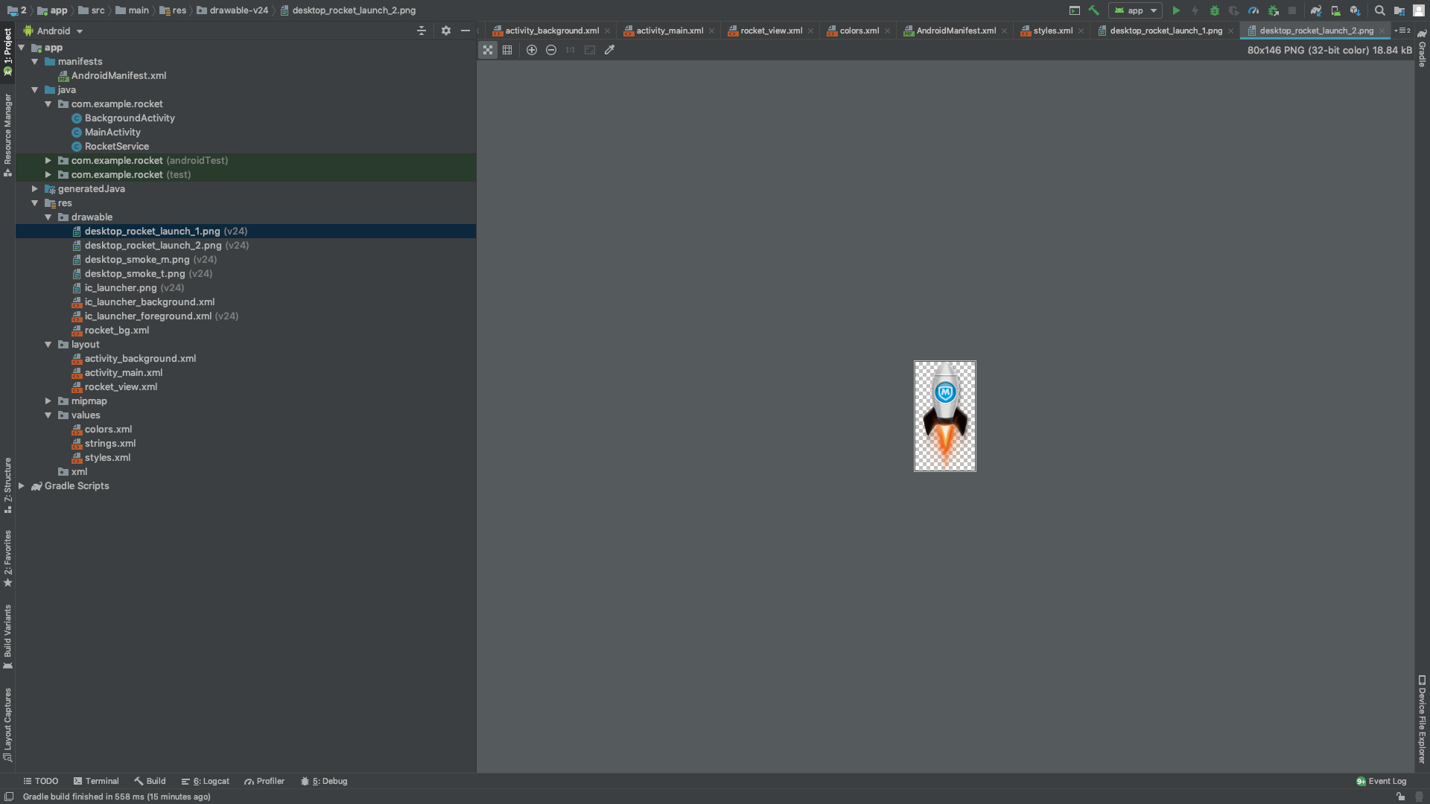Click the Zoom In image icon
The image size is (1430, 804).
(x=532, y=50)
